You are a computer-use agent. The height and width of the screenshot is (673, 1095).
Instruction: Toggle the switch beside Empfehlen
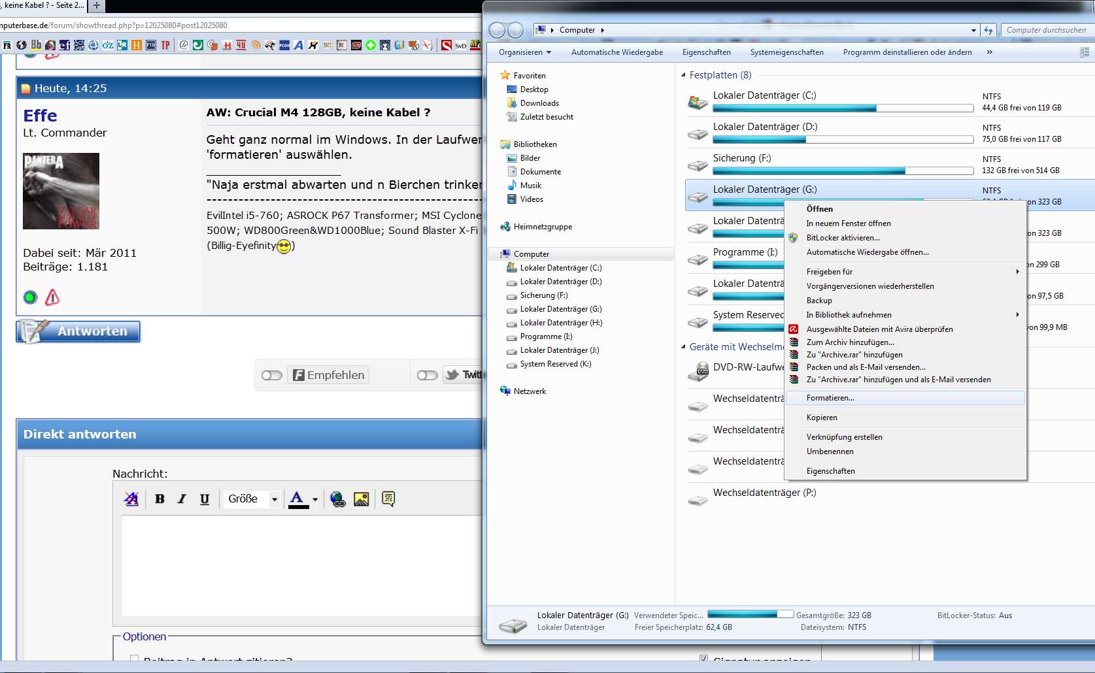tap(271, 375)
